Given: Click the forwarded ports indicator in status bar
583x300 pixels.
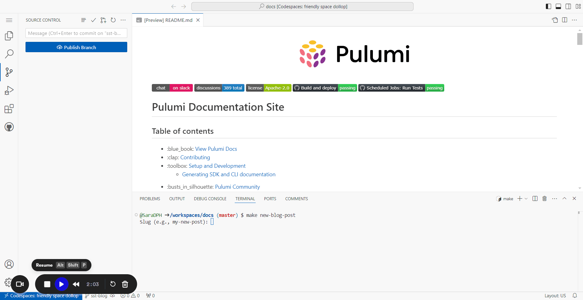Looking at the screenshot, I should (150, 296).
